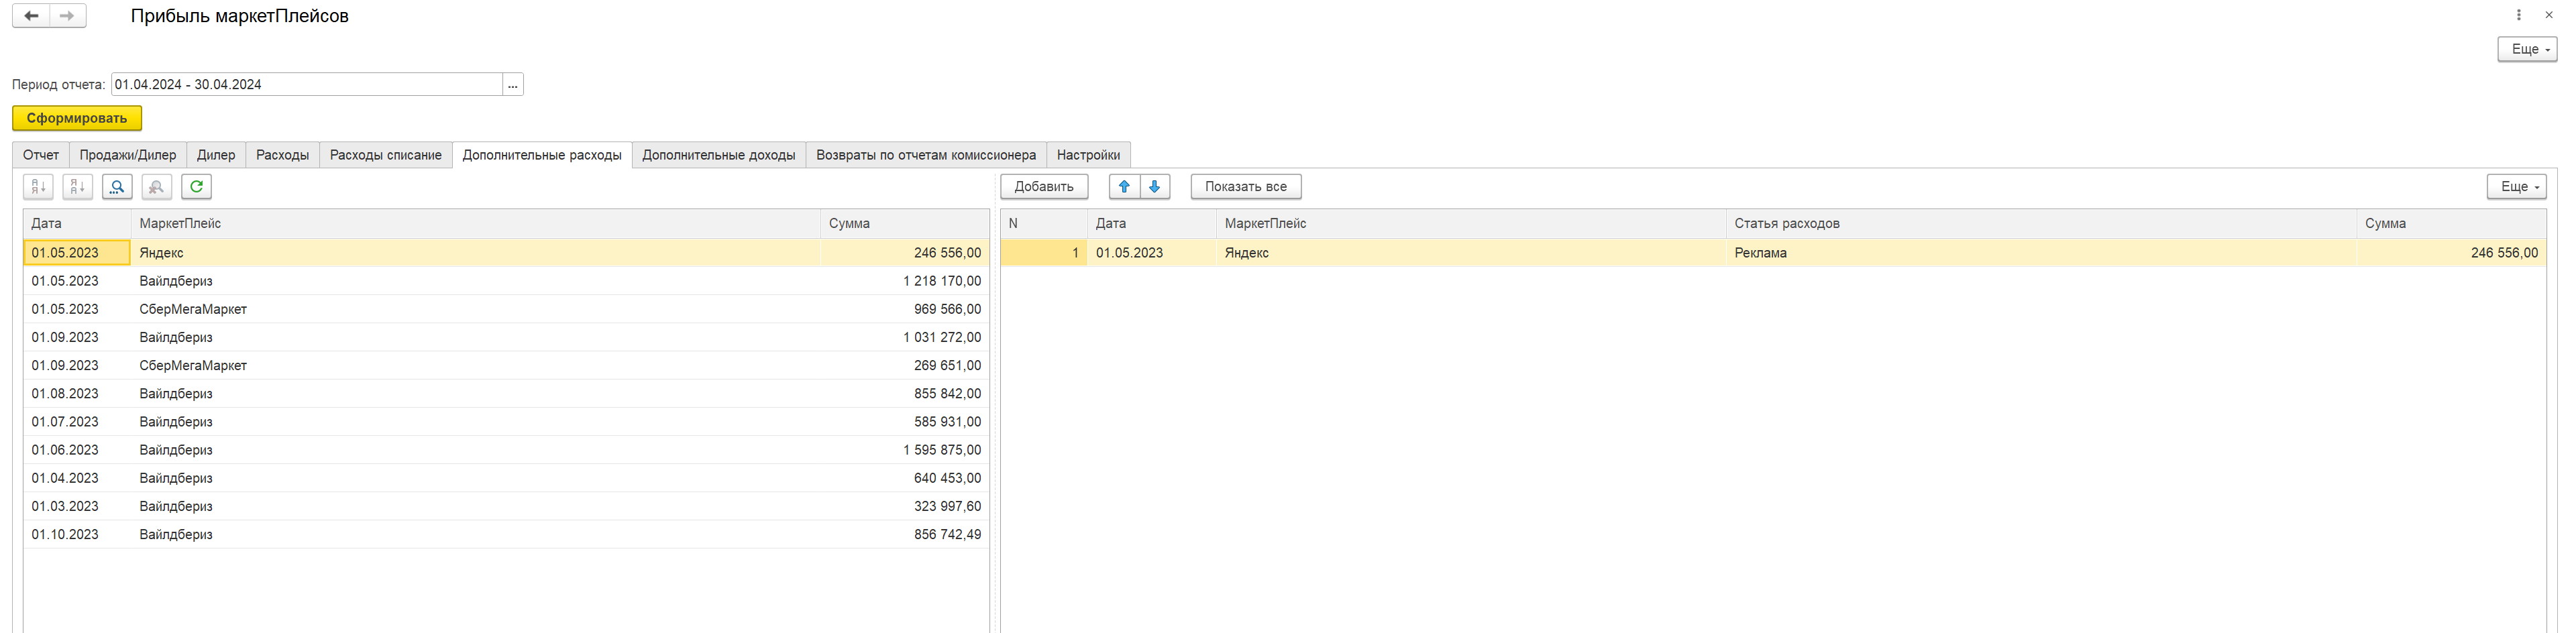Open the vertical dots window menu
2576x633 pixels.
[x=2518, y=15]
